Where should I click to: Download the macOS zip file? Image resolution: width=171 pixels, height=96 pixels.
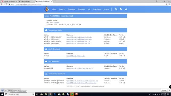pos(76,56)
